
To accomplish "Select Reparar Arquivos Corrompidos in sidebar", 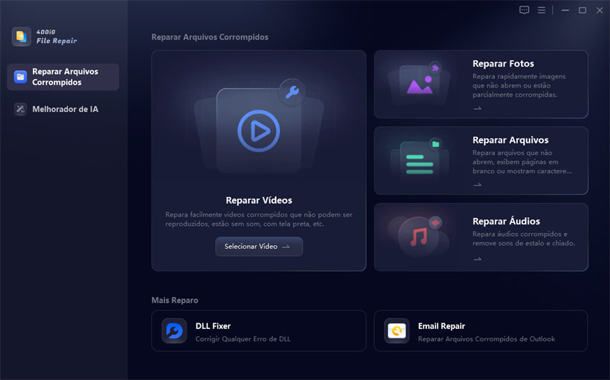I will [63, 77].
